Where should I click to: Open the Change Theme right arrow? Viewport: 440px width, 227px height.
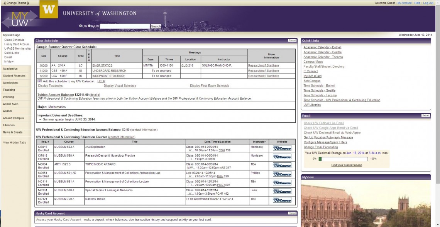[28, 3]
